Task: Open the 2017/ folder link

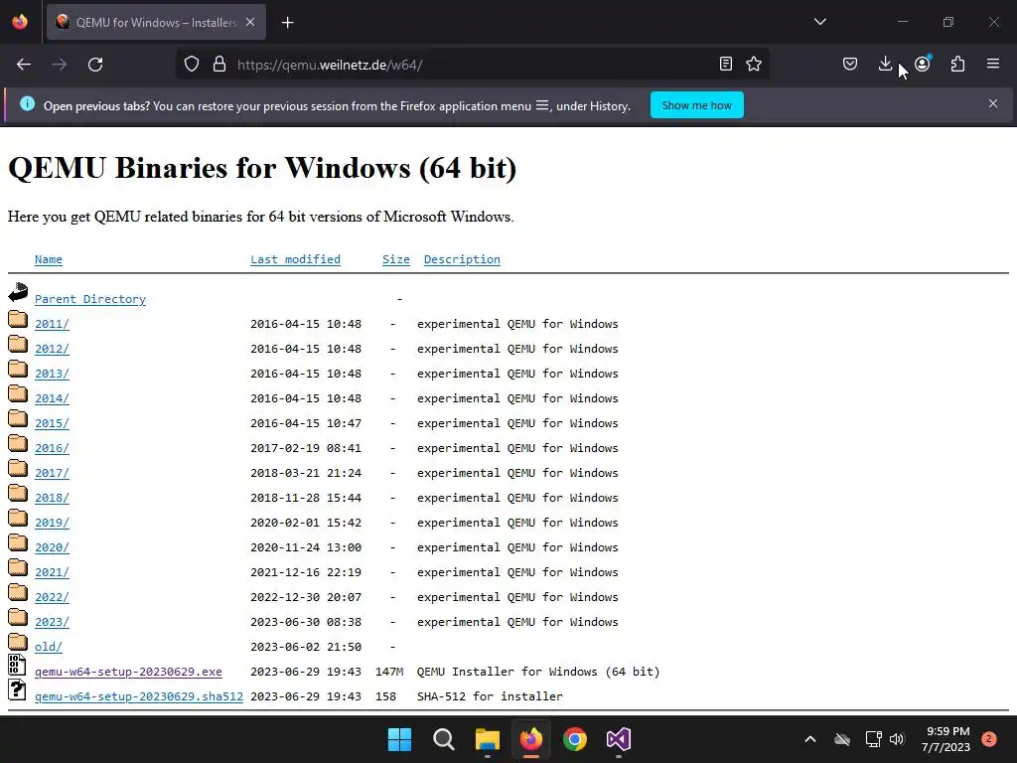Action: pyautogui.click(x=52, y=473)
